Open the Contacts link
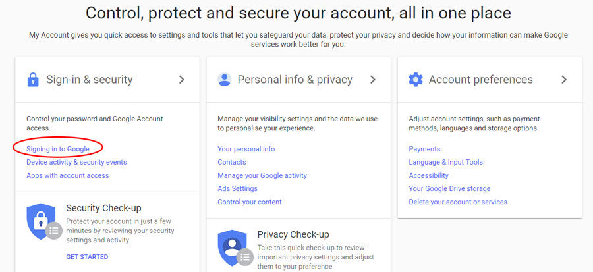 tap(232, 162)
